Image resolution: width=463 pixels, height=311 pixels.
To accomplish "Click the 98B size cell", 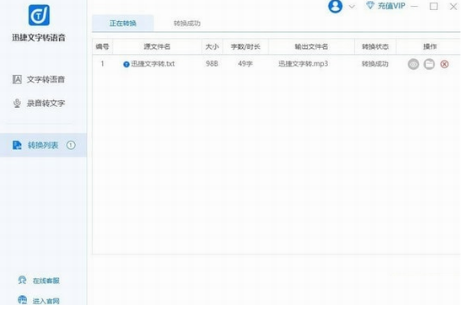I will pos(212,64).
